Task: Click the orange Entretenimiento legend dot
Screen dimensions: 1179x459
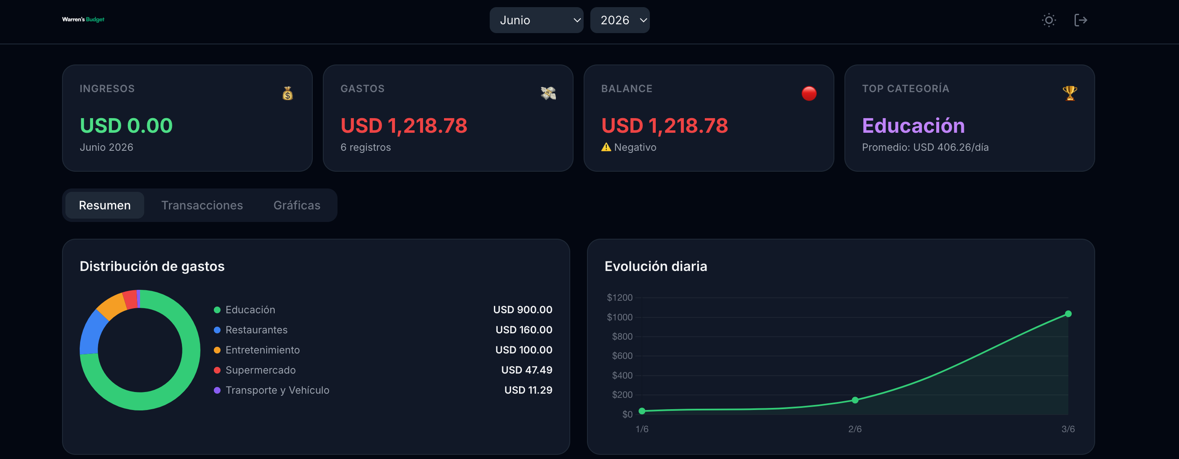Action: 218,350
